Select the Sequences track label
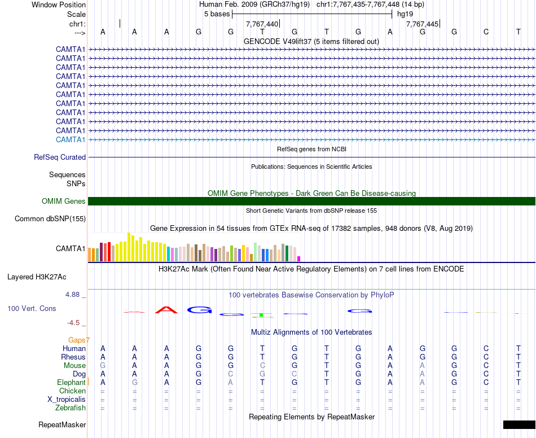The height and width of the screenshot is (438, 536). (x=67, y=175)
